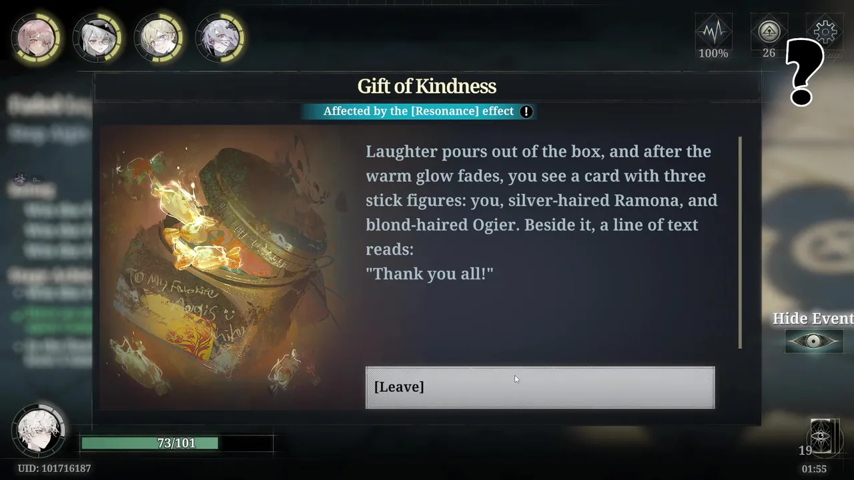Viewport: 854px width, 480px height.
Task: Click the Resonance effect info exclamation icon
Action: coord(526,111)
